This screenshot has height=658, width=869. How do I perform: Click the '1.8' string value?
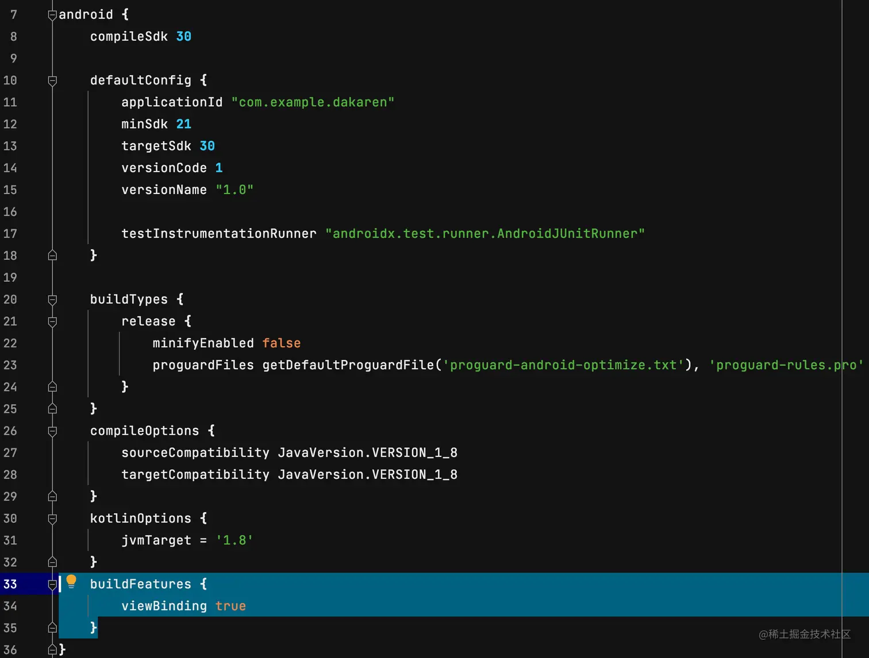(x=234, y=540)
